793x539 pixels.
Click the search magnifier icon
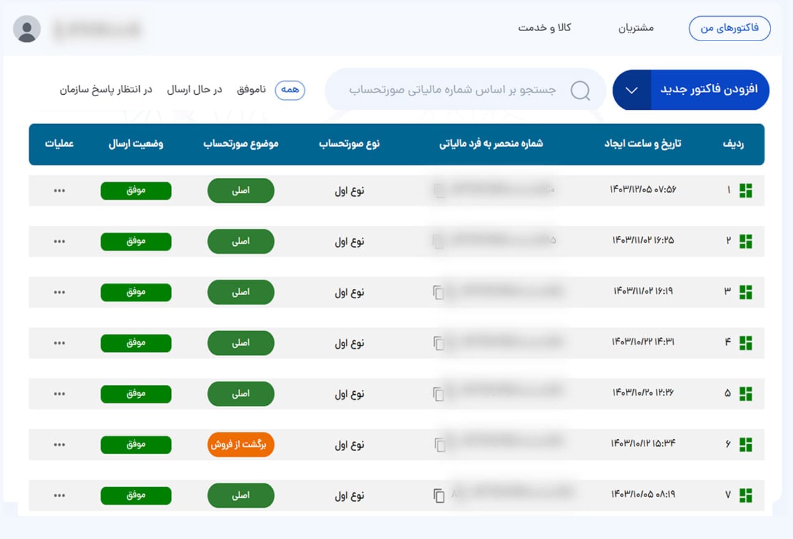[580, 90]
